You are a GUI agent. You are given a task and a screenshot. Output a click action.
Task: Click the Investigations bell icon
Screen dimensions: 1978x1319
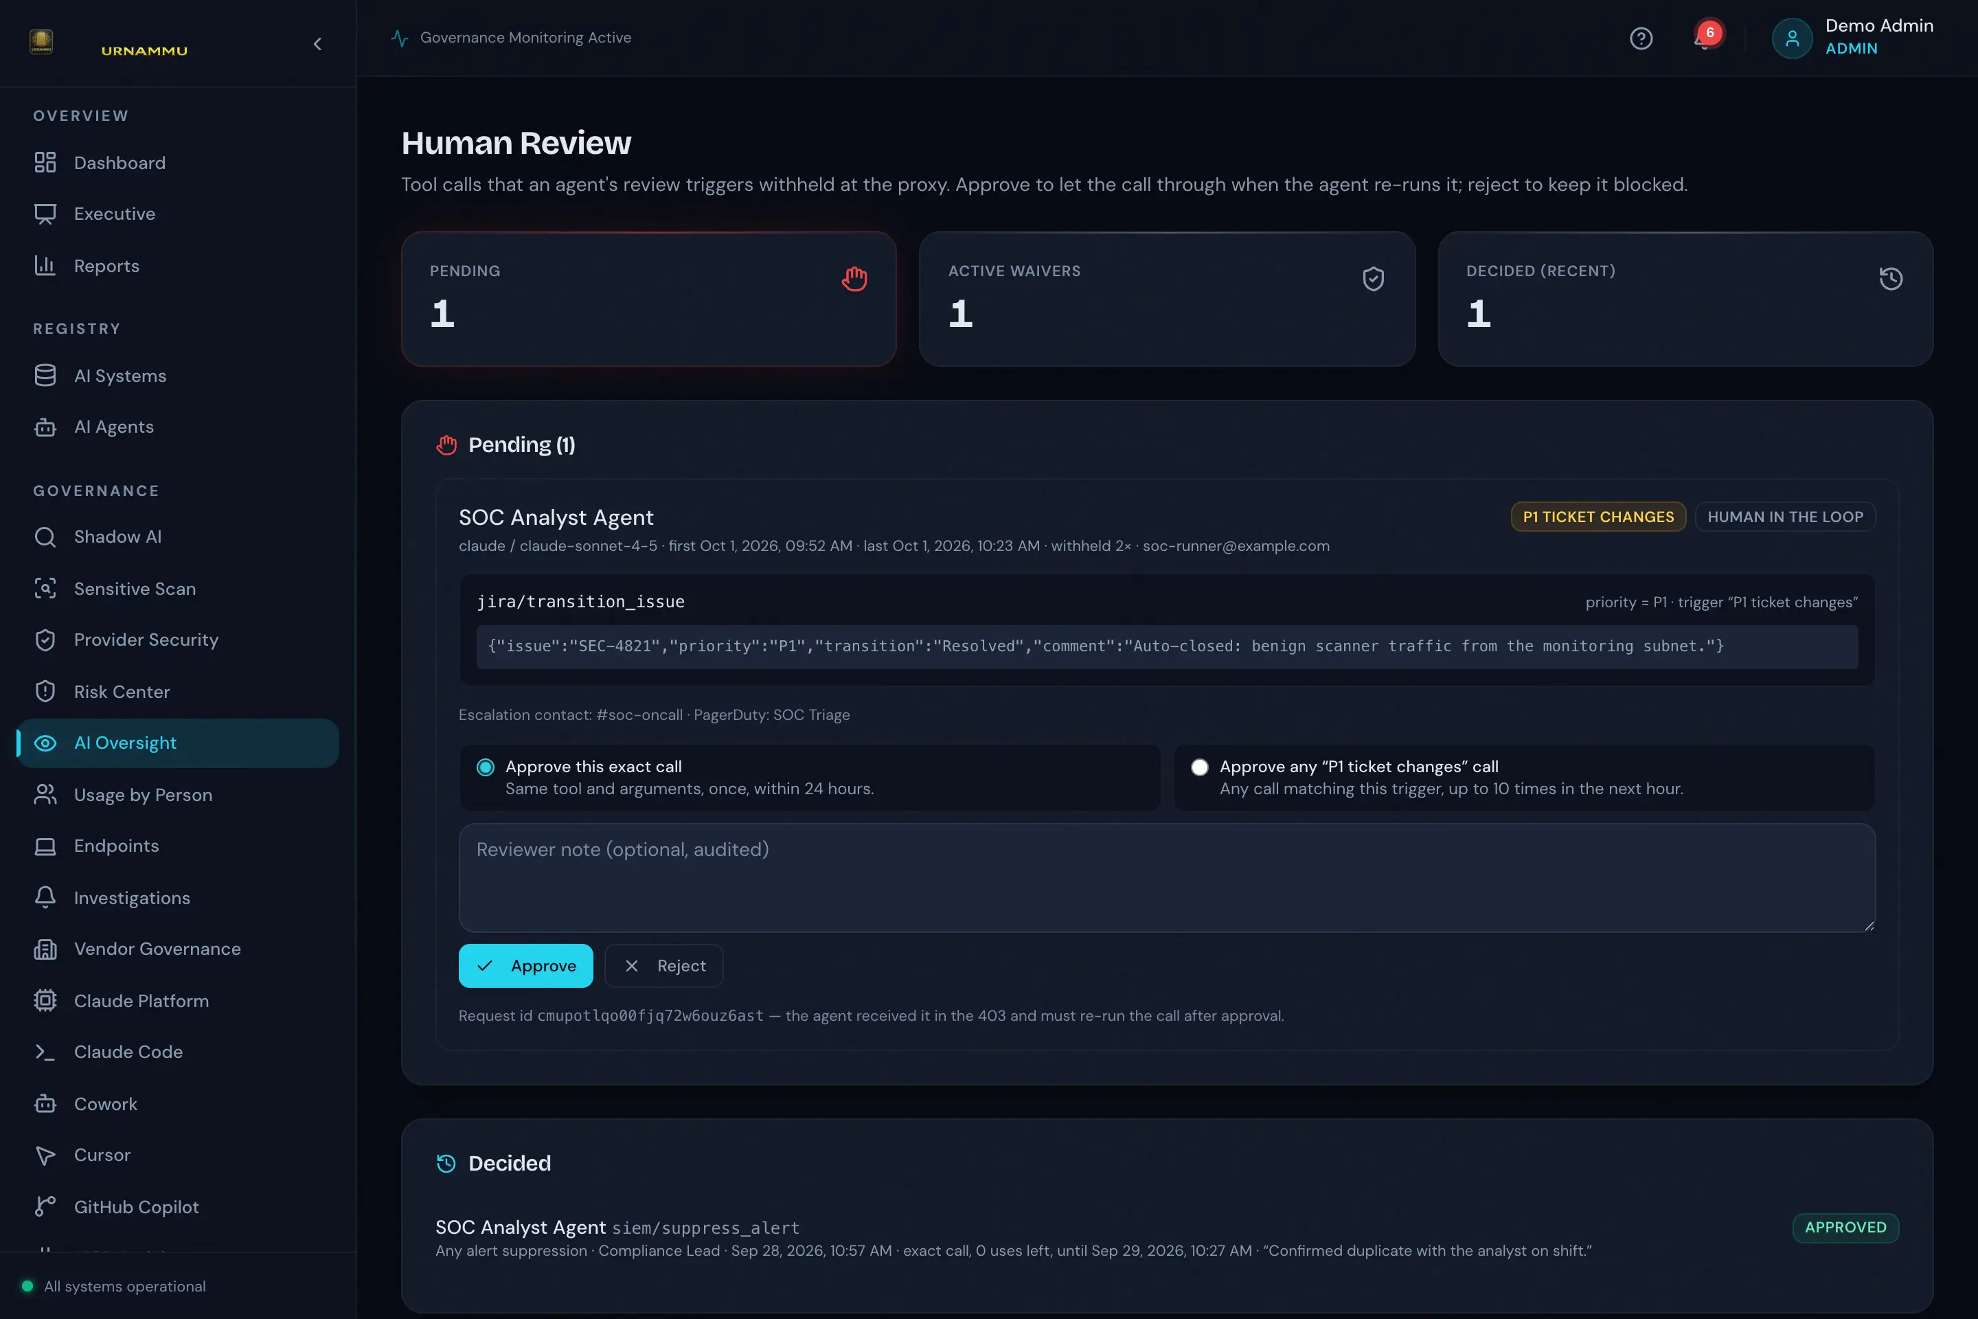45,898
